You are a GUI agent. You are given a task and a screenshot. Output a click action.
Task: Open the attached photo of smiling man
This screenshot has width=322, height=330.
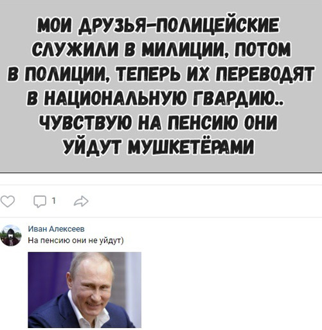pyautogui.click(x=85, y=290)
